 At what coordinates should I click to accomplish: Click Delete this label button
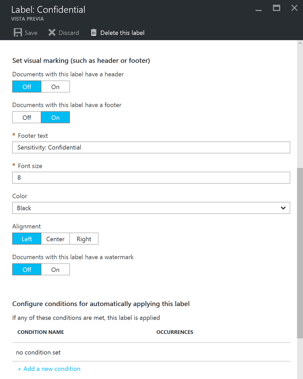point(117,33)
